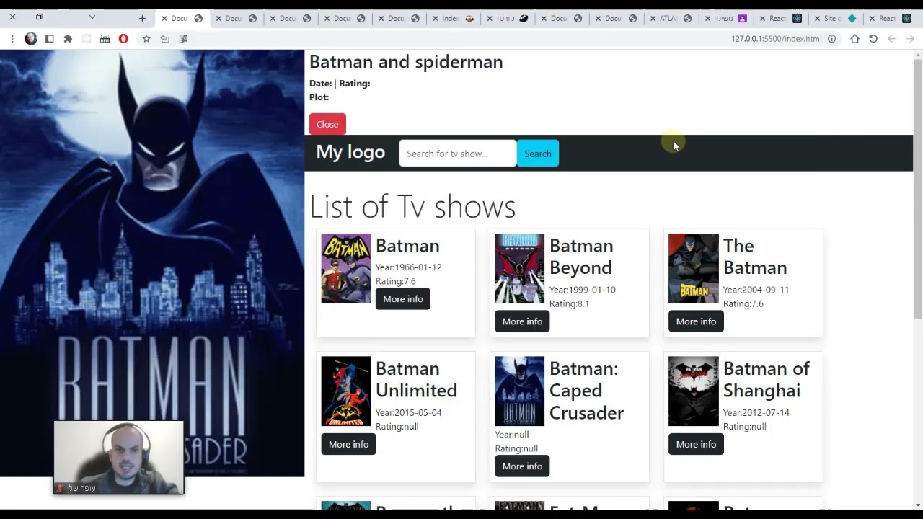Click the Year:2004-09-11 text

tap(756, 290)
